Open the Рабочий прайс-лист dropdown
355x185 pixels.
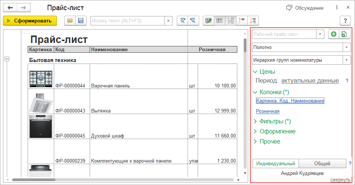pos(320,34)
